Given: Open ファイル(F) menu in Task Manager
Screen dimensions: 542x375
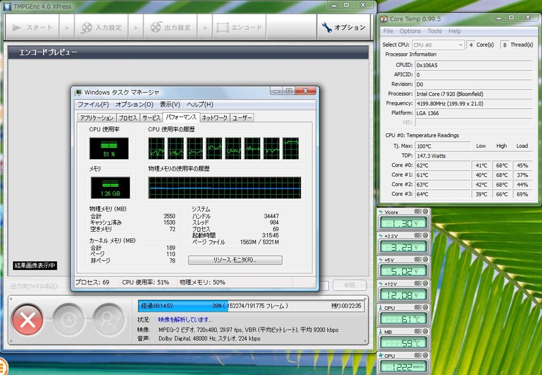Looking at the screenshot, I should point(93,104).
